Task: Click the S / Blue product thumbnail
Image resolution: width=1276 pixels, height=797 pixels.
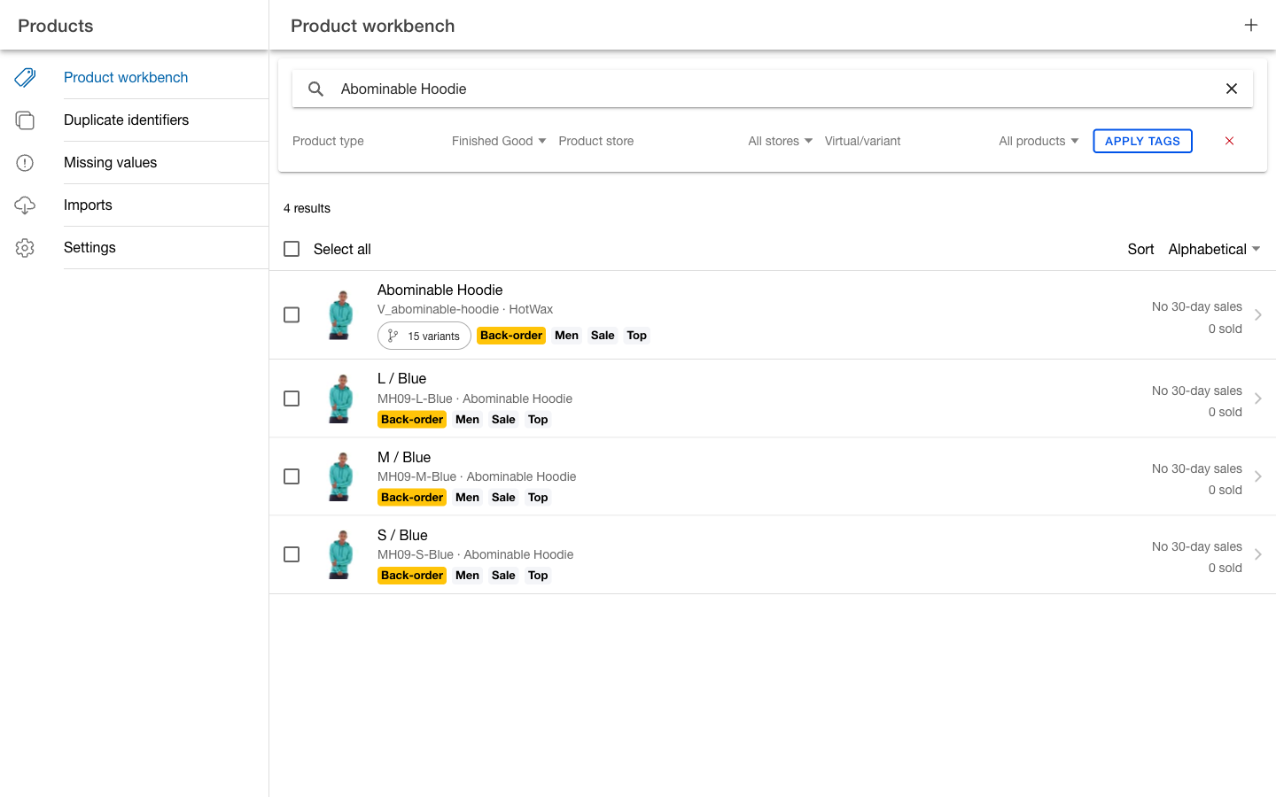Action: (x=340, y=554)
